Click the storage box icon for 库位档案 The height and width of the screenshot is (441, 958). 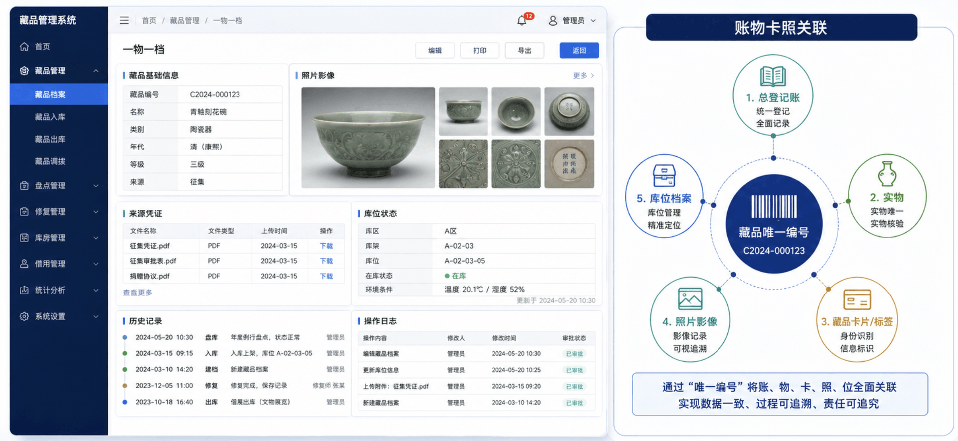click(x=664, y=176)
